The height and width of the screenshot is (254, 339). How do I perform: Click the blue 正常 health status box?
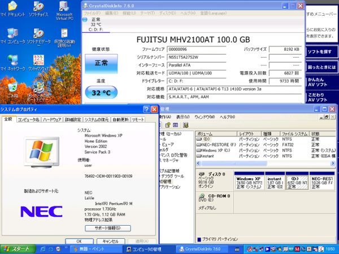click(x=101, y=63)
